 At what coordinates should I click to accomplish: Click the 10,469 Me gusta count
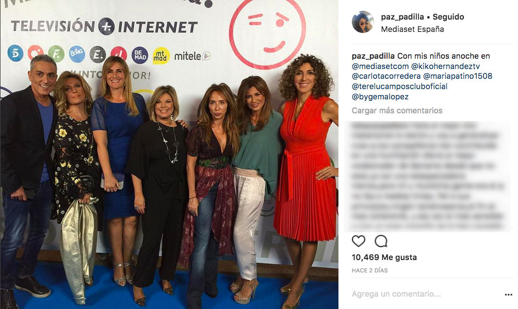pyautogui.click(x=384, y=257)
